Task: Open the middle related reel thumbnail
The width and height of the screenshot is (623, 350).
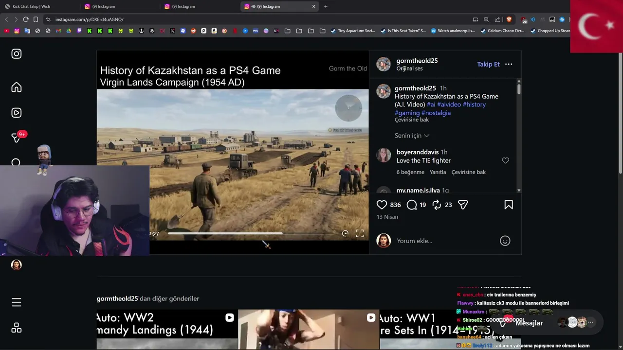Action: pyautogui.click(x=309, y=330)
